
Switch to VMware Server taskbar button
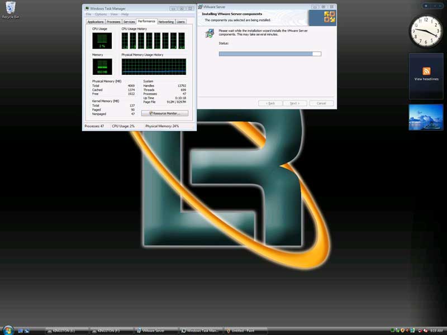pyautogui.click(x=156, y=331)
